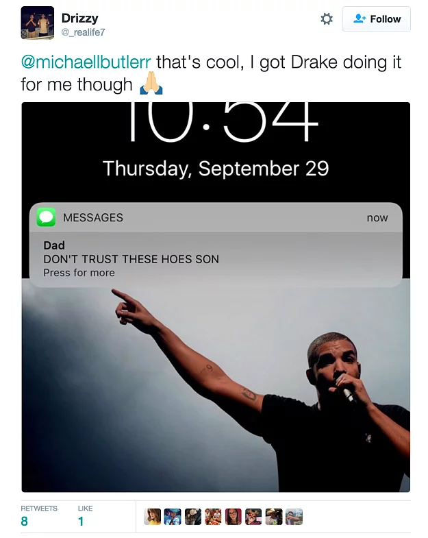Open the attached lock screen photo
The width and height of the screenshot is (428, 538).
[216, 297]
